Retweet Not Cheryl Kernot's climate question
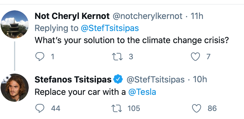This screenshot has width=244, height=119. pos(117,57)
